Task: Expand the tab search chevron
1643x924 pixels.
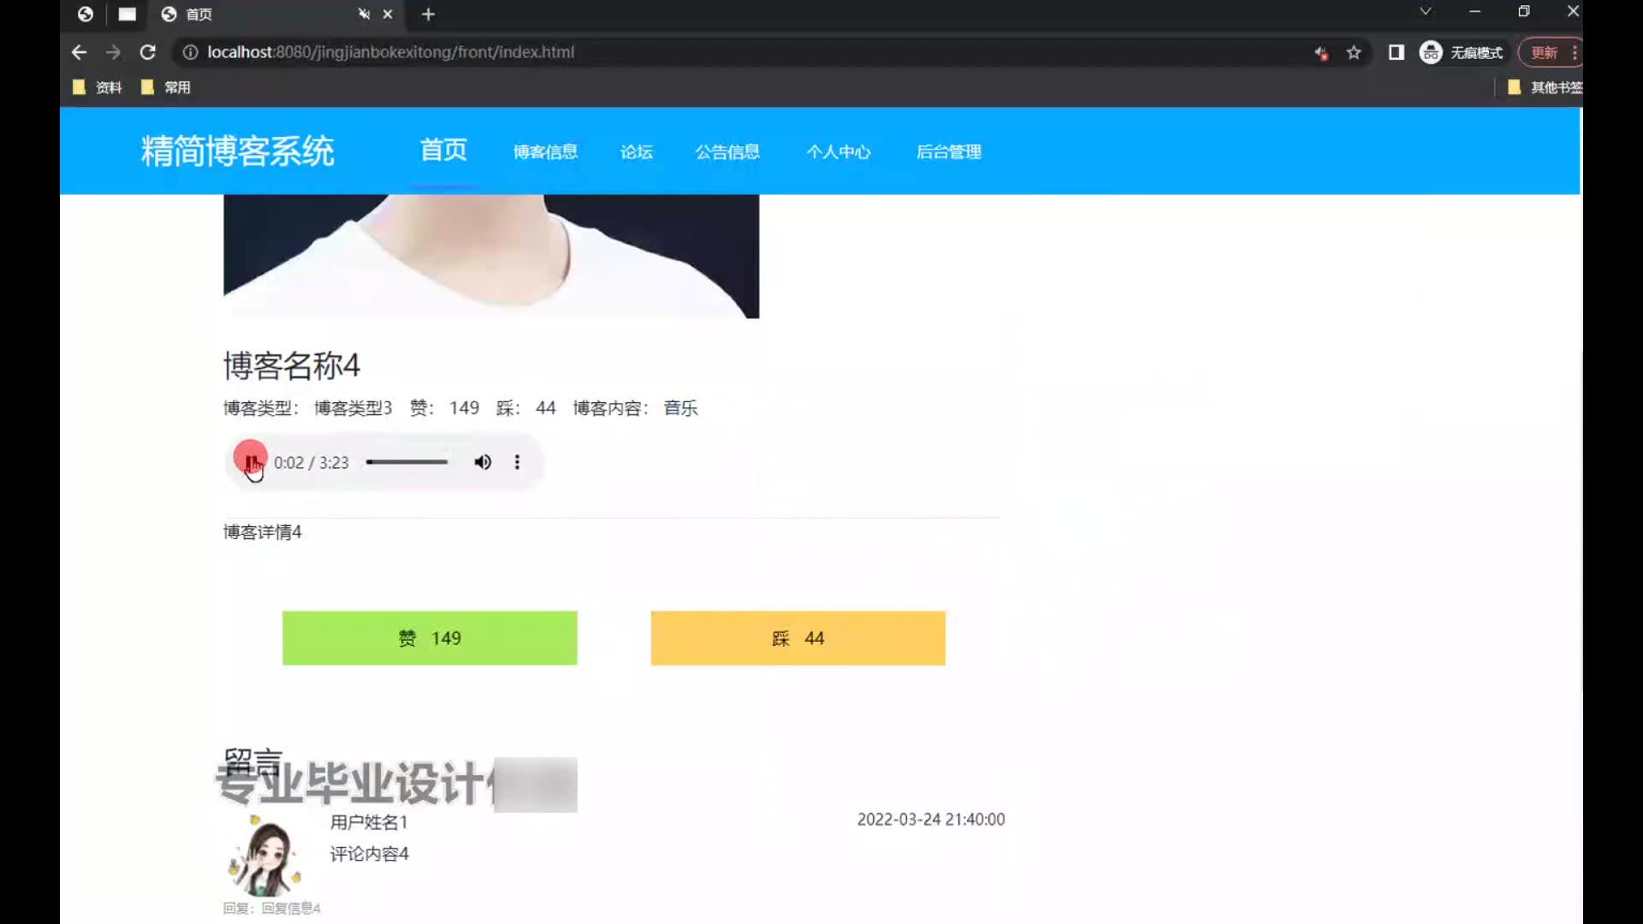Action: (x=1425, y=12)
